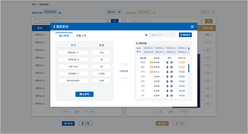Clear the 求购市场 search field
Screen dimensions: 248x134
click(x=201, y=21)
